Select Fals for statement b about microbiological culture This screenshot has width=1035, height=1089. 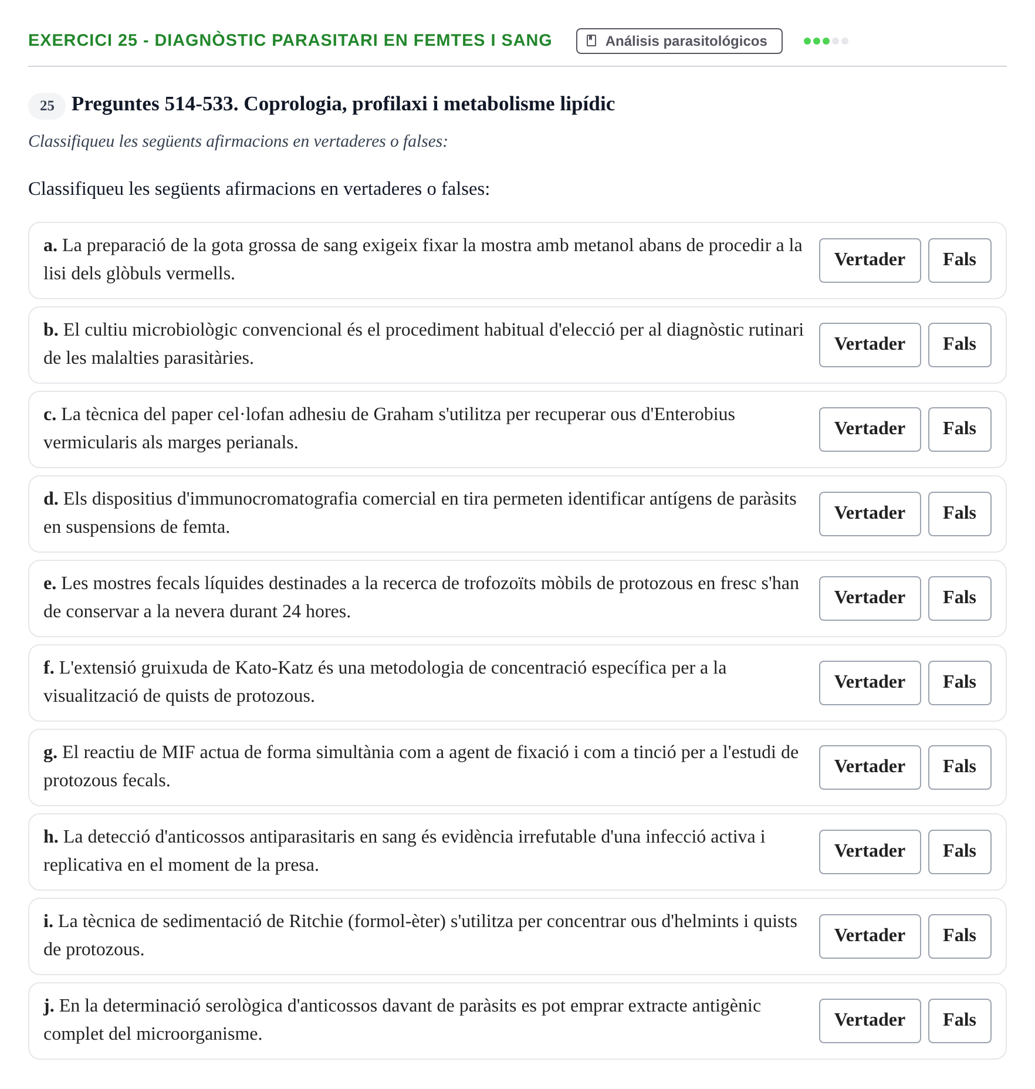click(959, 345)
